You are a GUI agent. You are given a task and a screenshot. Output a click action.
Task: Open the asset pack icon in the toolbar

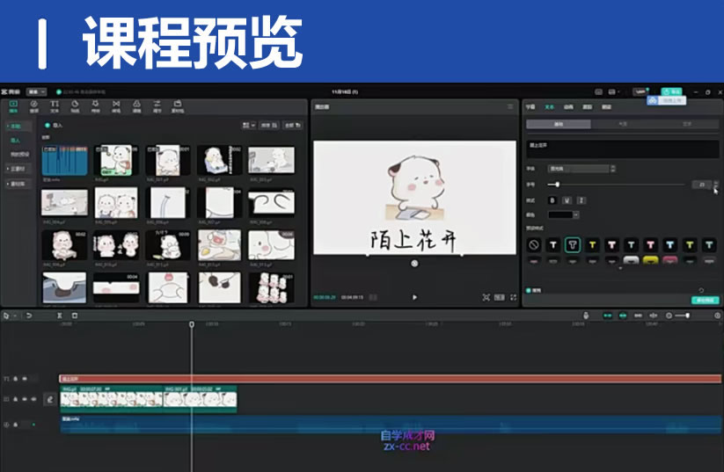click(178, 106)
